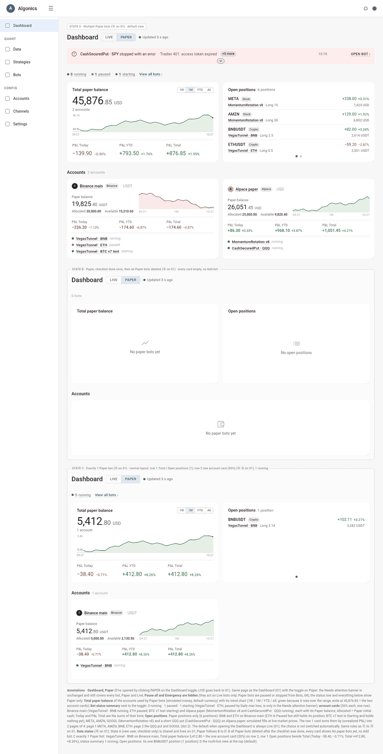Click the OPEN BOT link in the error banner
383x754 pixels.
click(360, 54)
